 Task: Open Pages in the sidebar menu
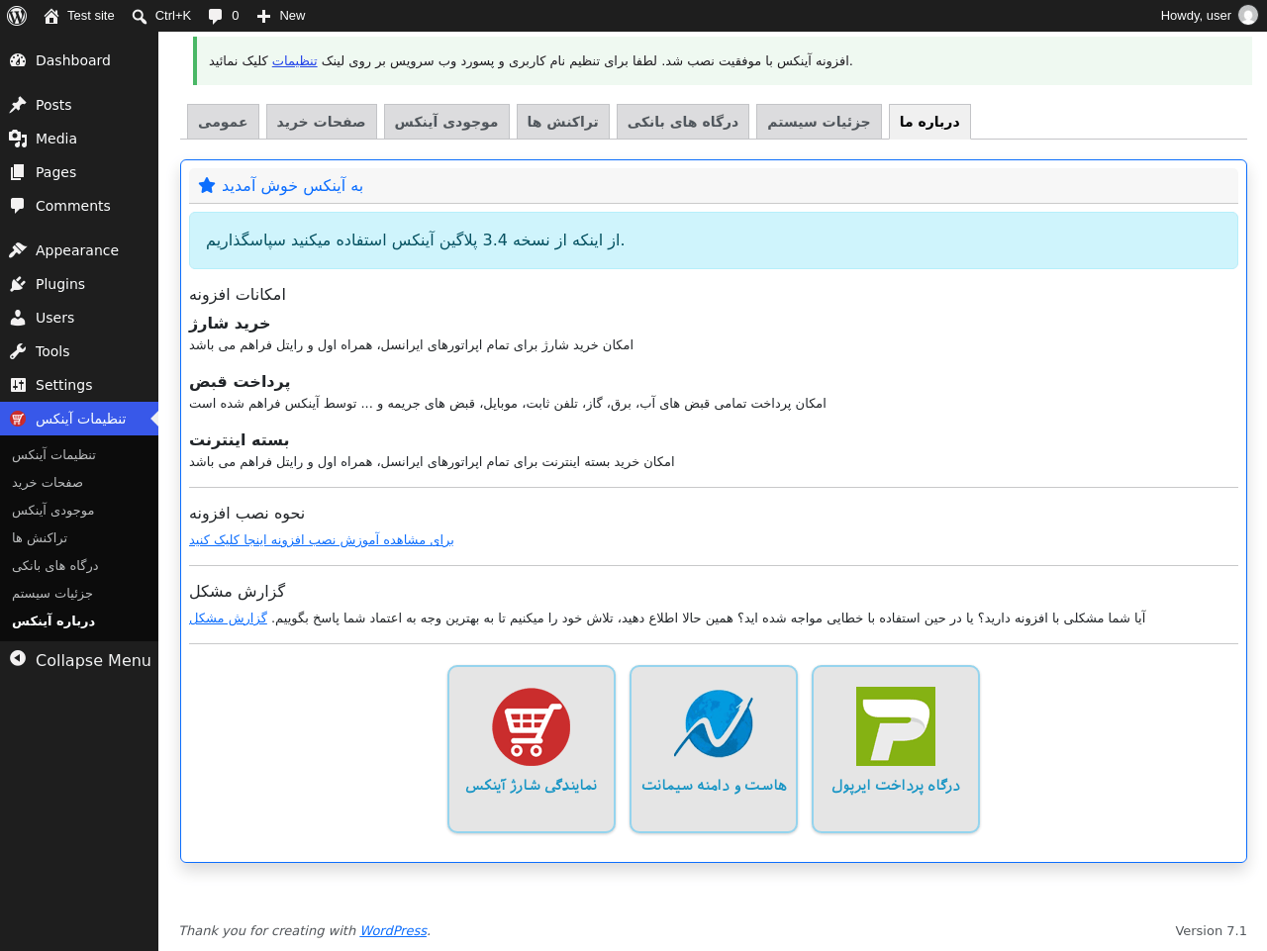[79, 172]
